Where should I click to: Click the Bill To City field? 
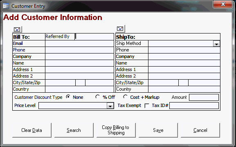[x=60, y=83]
